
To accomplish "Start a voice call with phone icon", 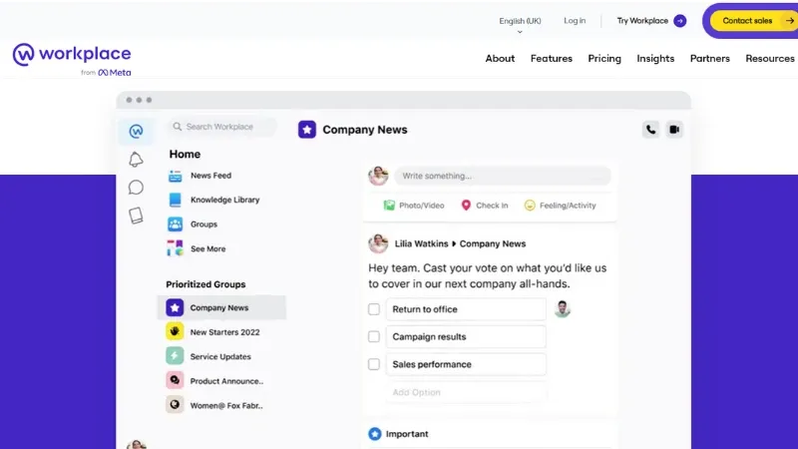I will tap(651, 130).
